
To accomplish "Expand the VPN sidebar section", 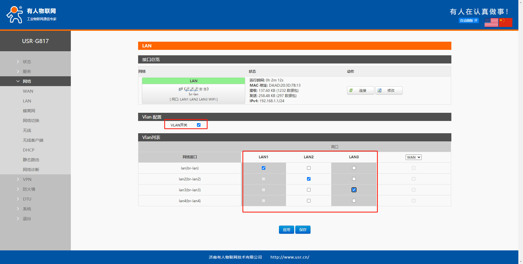I will pos(27,180).
